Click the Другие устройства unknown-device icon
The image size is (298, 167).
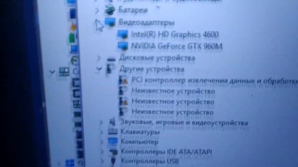point(111,69)
